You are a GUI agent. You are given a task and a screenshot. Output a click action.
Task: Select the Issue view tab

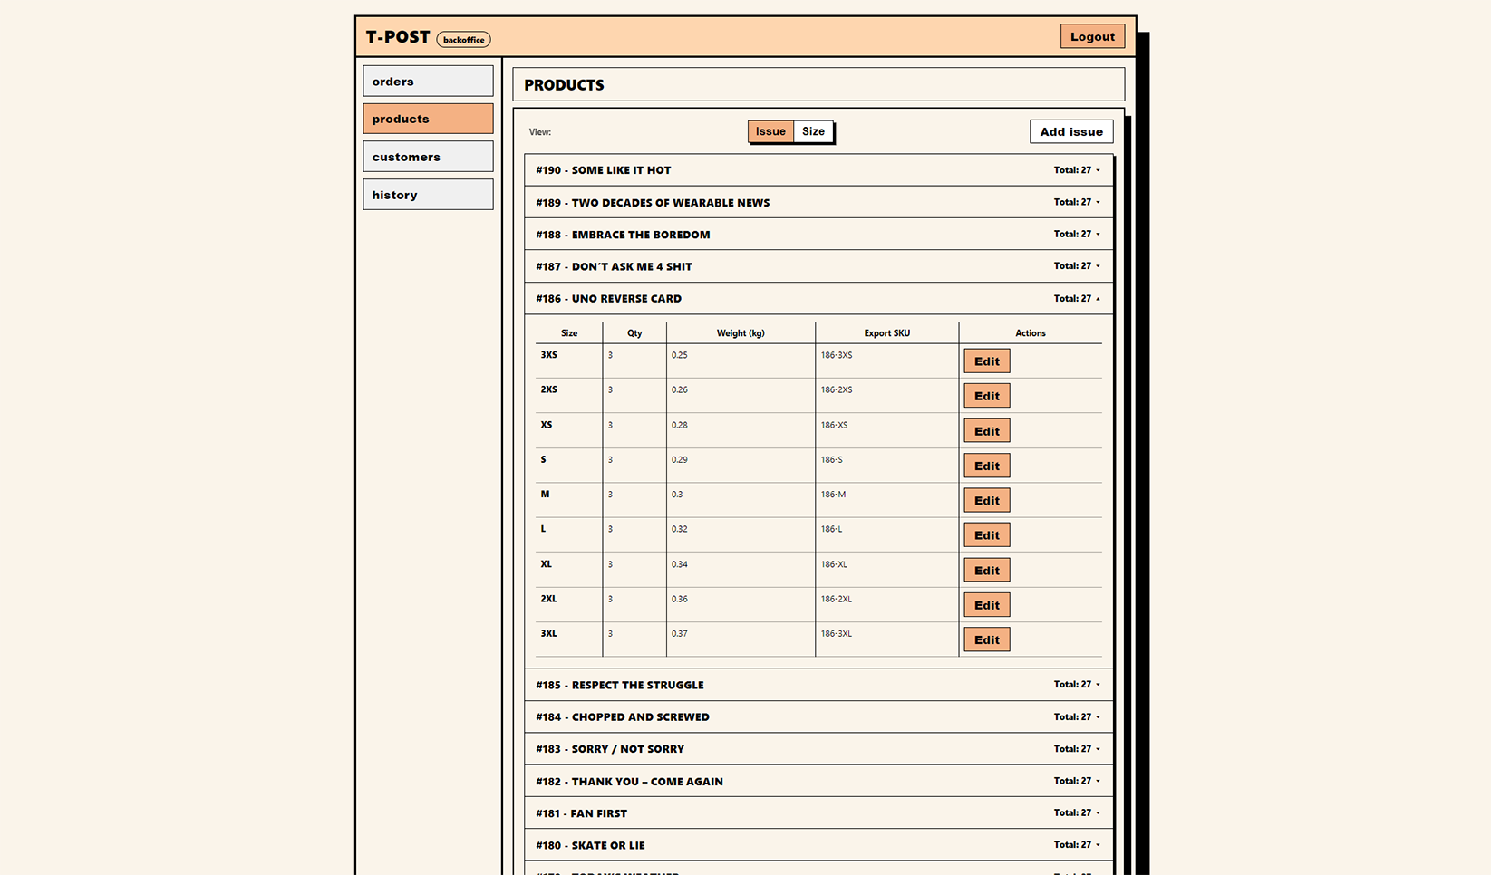coord(770,131)
